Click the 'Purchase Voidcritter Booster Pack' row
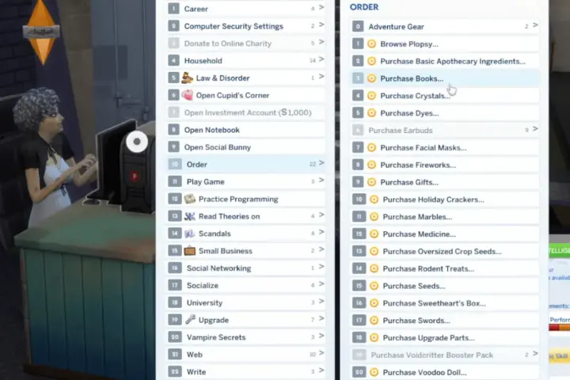Screen dimensions: 570x380 [445, 355]
